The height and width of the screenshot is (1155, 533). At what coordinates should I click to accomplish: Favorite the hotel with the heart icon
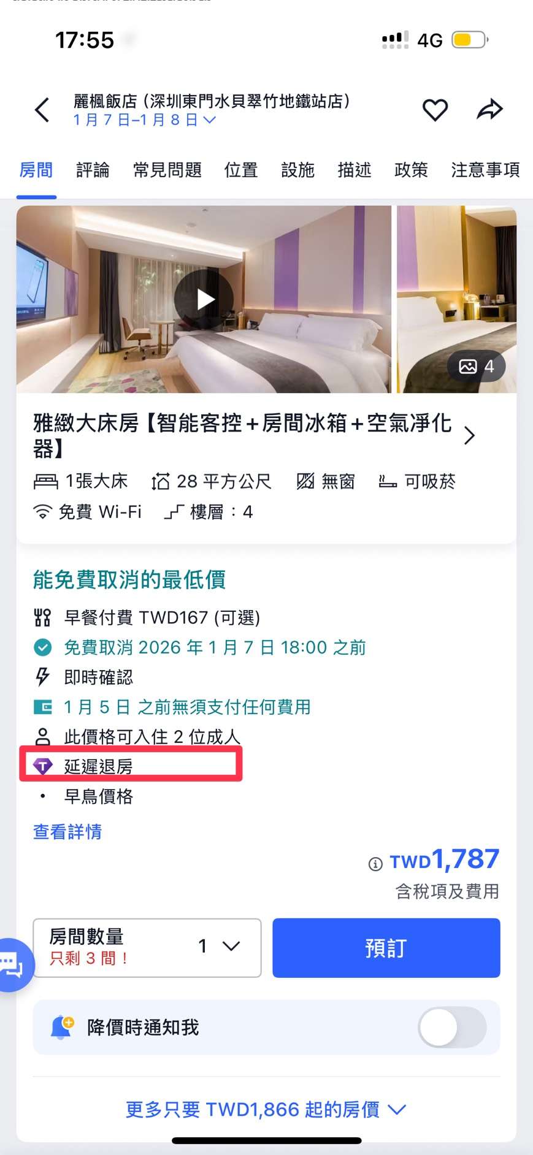tap(435, 110)
